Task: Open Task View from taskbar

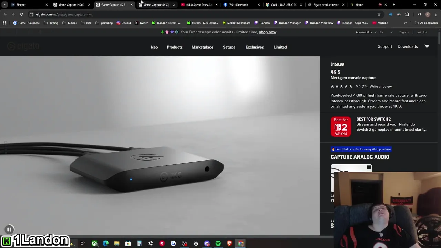Action: tap(83, 244)
